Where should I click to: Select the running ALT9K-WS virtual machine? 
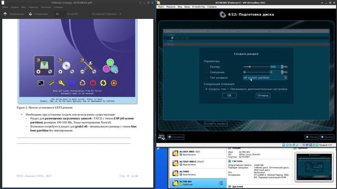point(198,183)
